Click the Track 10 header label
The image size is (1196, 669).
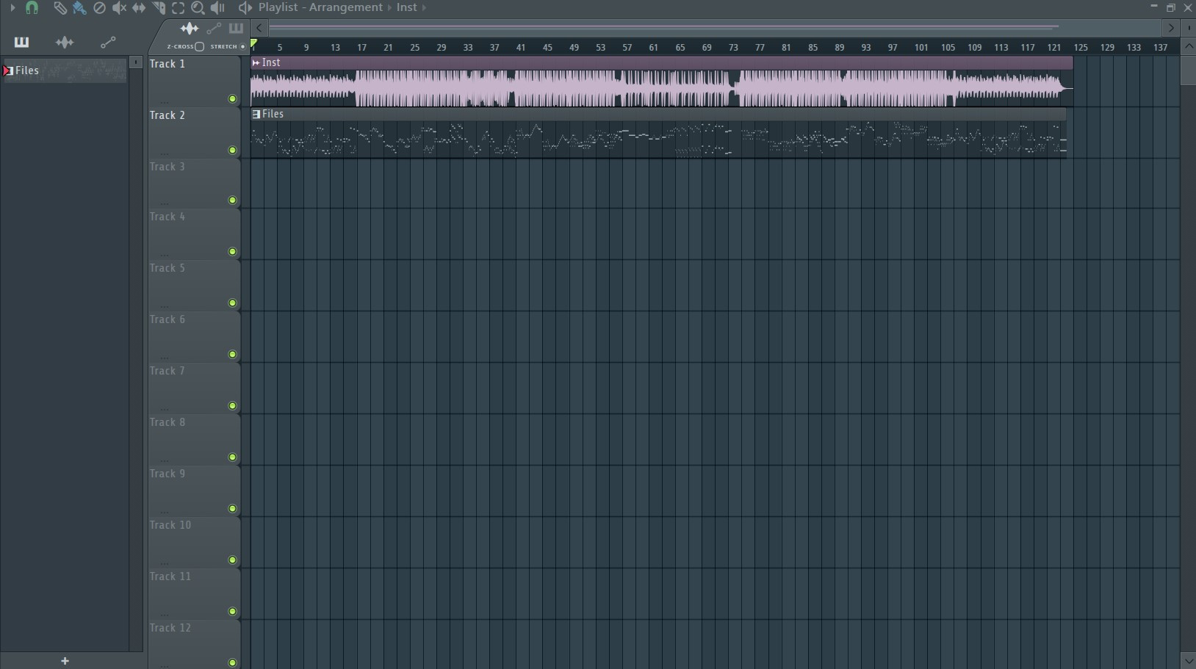170,525
